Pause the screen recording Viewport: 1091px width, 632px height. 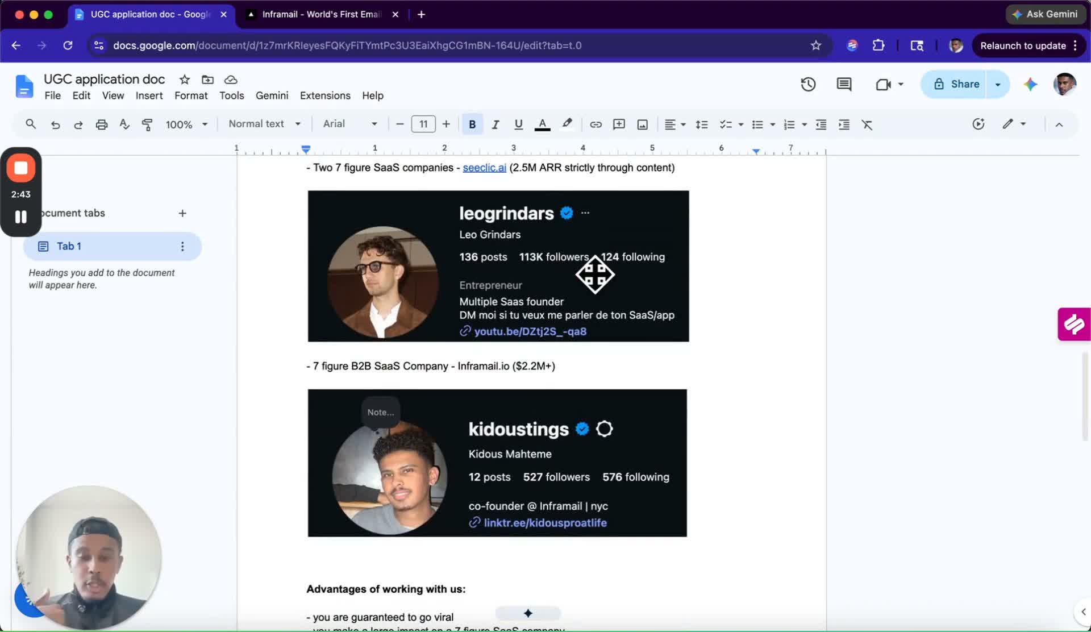click(21, 217)
